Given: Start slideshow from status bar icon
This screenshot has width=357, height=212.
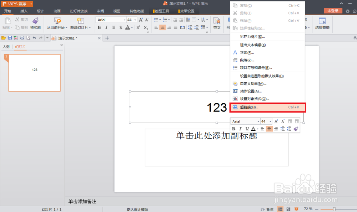Looking at the screenshot, I should coord(296,209).
